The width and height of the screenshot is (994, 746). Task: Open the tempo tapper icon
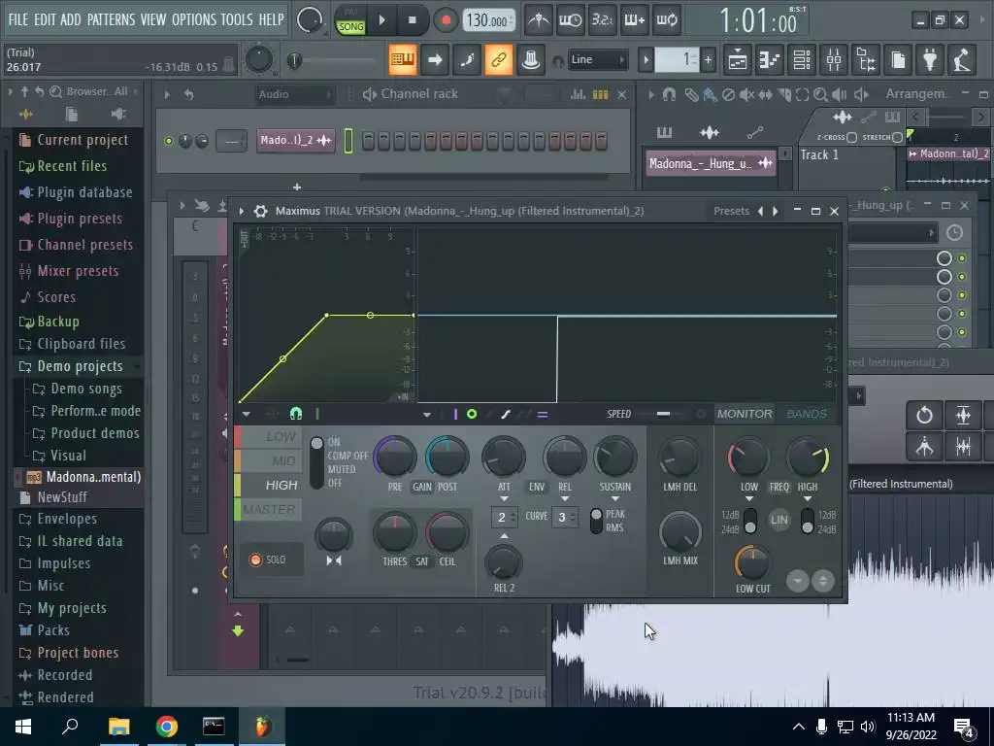(x=962, y=60)
